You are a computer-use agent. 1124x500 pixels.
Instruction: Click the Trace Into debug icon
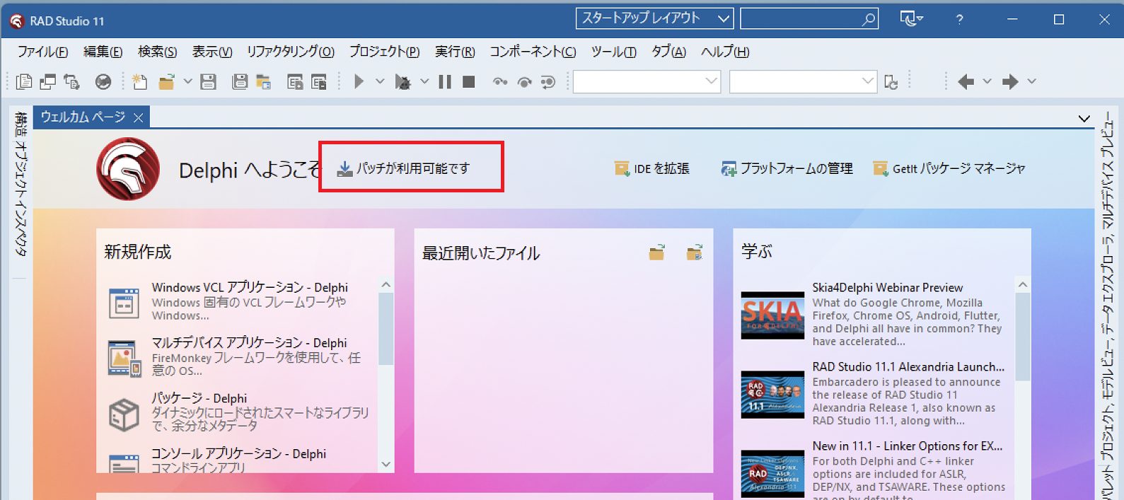pos(500,82)
